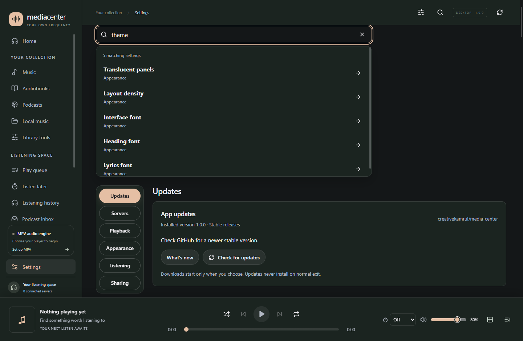Image resolution: width=523 pixels, height=341 pixels.
Task: Open Podcasts in sidebar
Action: (x=40, y=105)
